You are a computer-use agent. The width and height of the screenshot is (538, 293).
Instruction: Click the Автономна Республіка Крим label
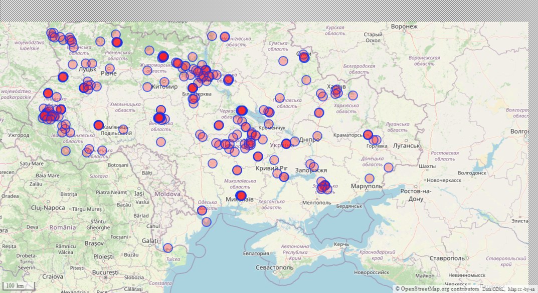[295, 252]
